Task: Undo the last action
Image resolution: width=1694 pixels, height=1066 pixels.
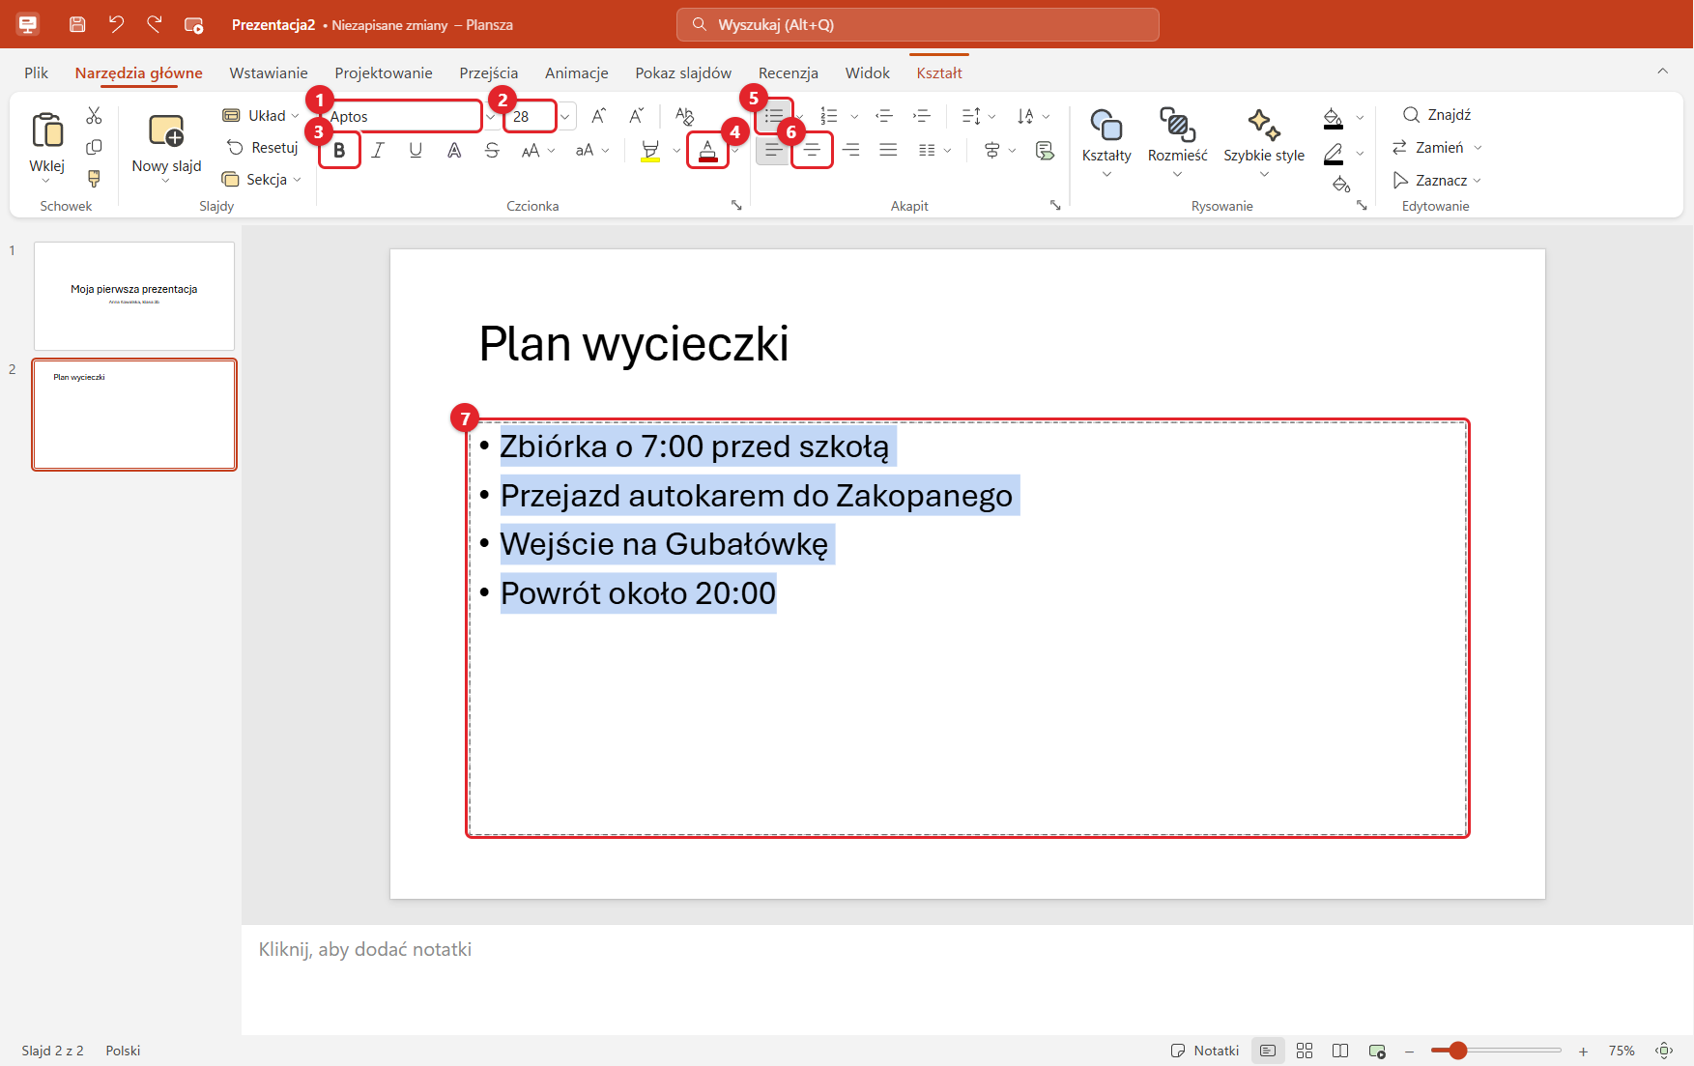Action: [x=116, y=24]
